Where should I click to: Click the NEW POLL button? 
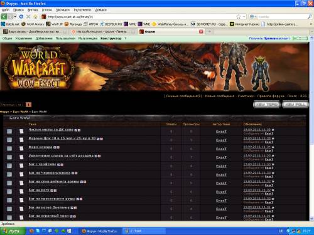[x=295, y=105]
